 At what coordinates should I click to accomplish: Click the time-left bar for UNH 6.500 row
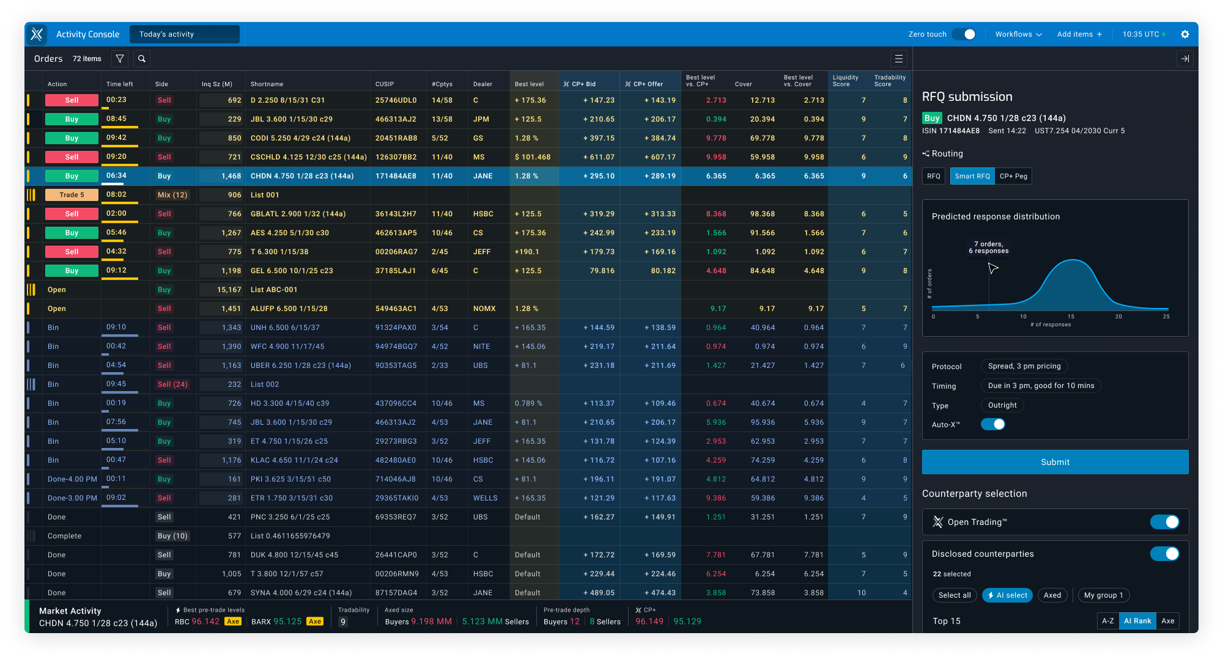click(x=120, y=335)
